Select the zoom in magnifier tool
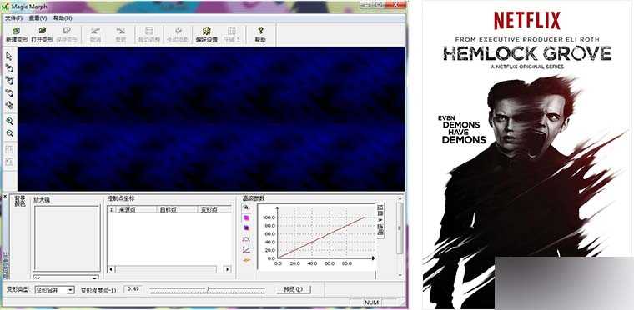Image resolution: width=634 pixels, height=310 pixels. click(10, 121)
